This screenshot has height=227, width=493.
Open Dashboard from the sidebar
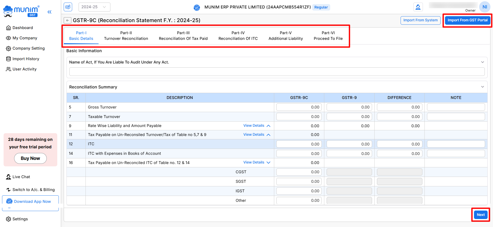[23, 28]
